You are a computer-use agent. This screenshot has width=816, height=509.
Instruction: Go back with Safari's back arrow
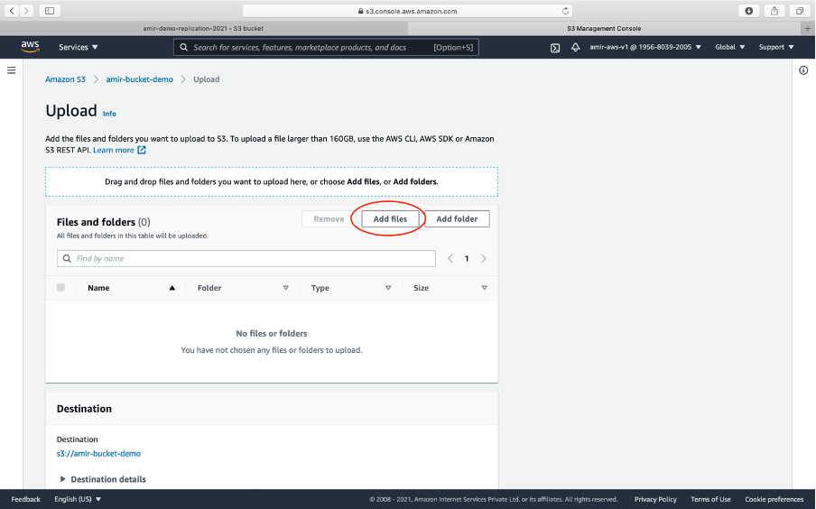12,11
